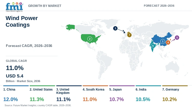Click the purple color bar above Japan
This screenshot has width=192, height=108.
122,86
